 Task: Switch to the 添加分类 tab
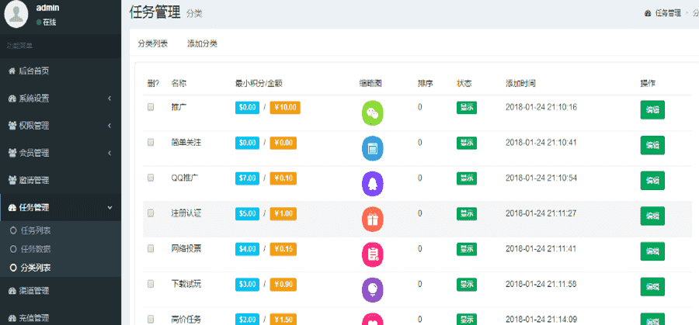(202, 43)
